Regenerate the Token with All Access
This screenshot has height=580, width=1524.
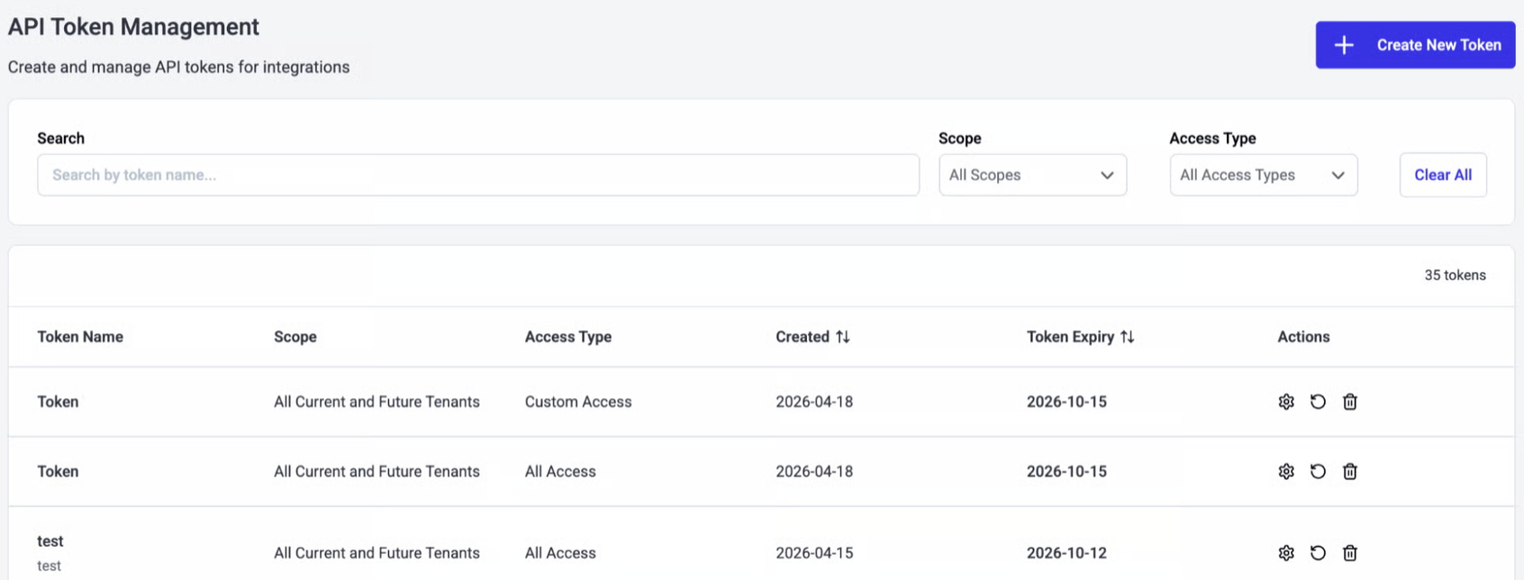(x=1318, y=471)
